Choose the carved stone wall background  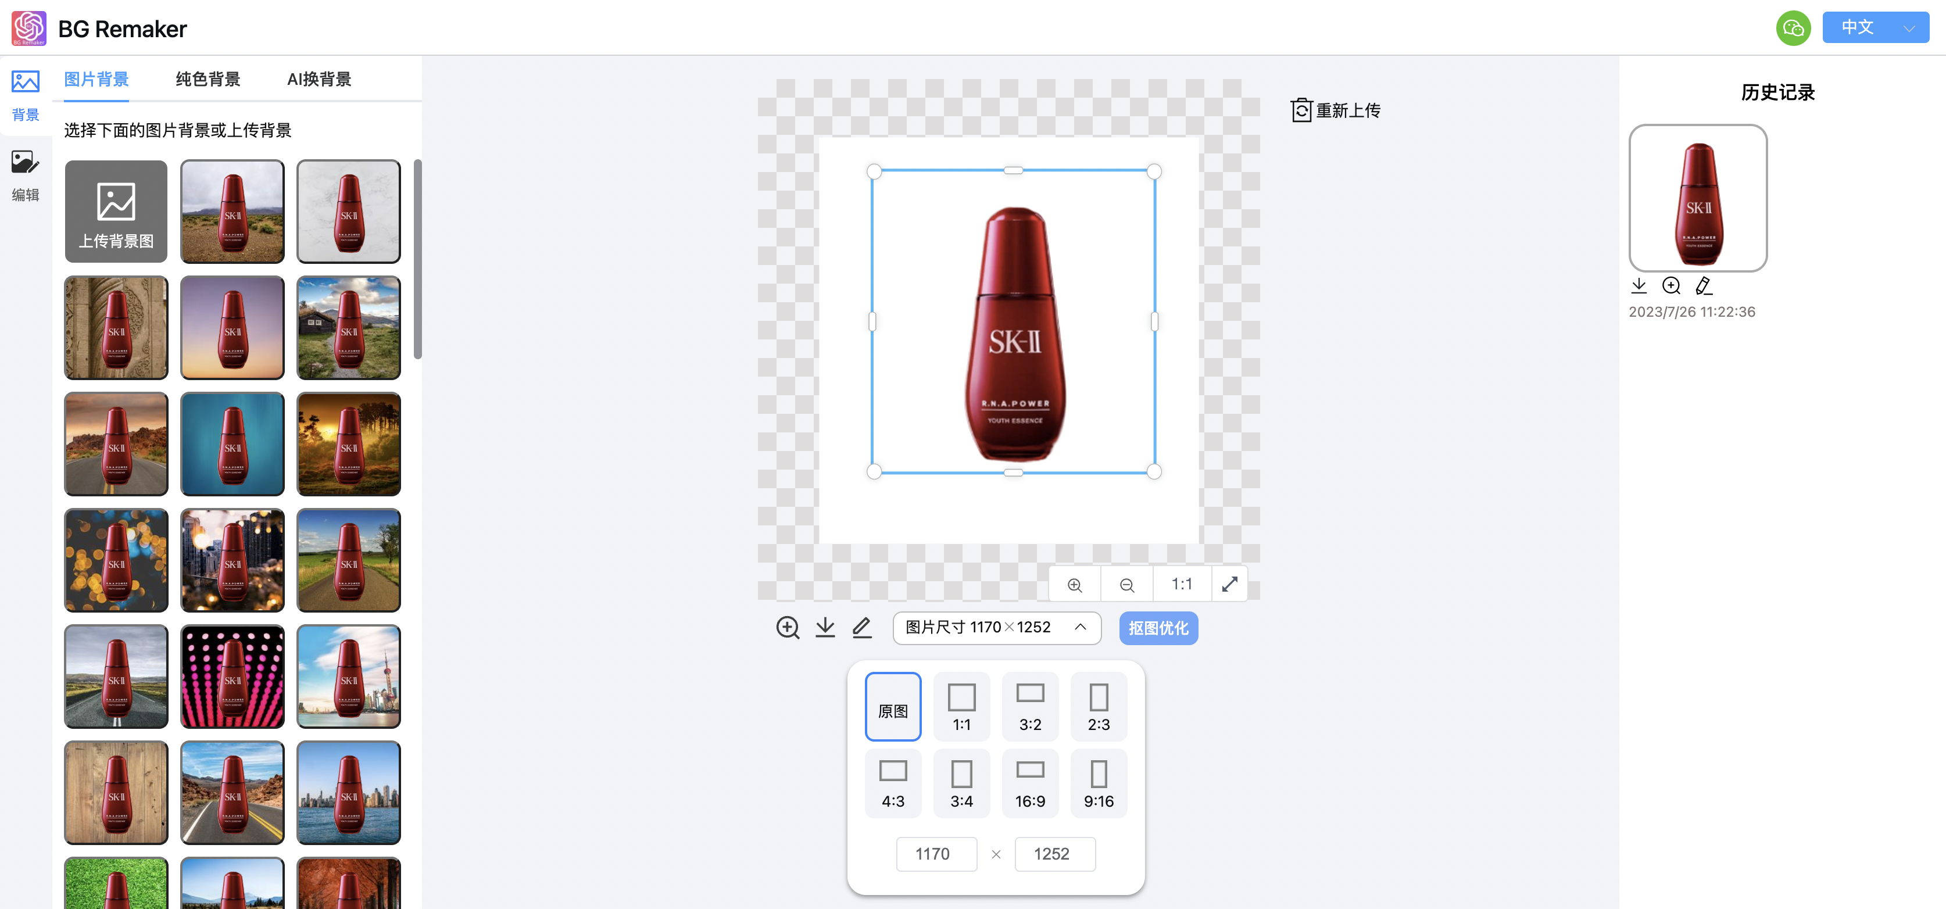pyautogui.click(x=116, y=327)
